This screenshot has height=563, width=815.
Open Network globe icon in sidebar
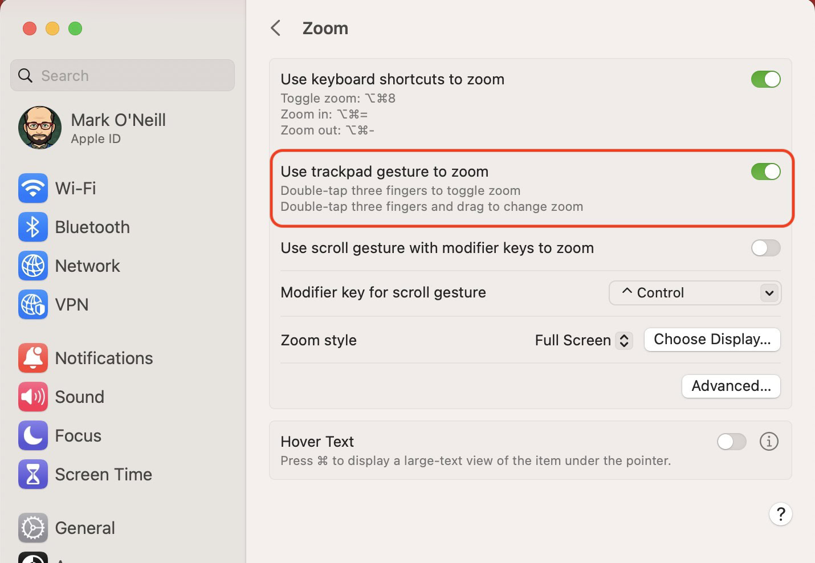[x=33, y=266]
